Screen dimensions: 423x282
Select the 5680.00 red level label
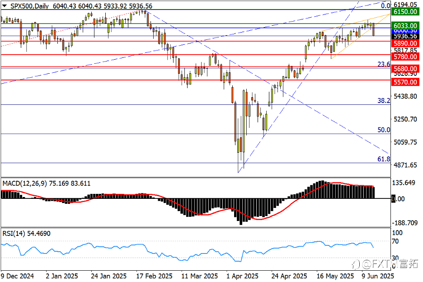click(405, 69)
